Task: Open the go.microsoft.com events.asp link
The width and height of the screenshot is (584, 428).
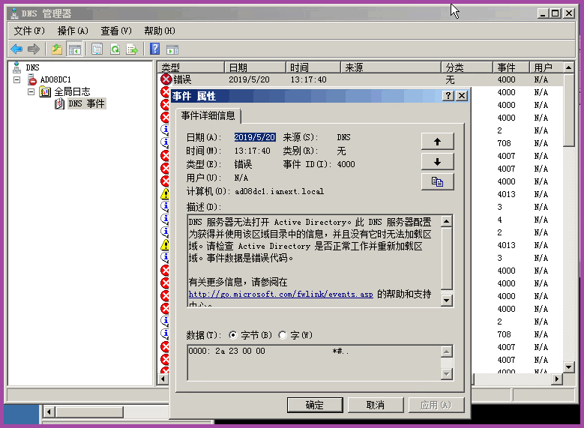Action: (x=280, y=295)
